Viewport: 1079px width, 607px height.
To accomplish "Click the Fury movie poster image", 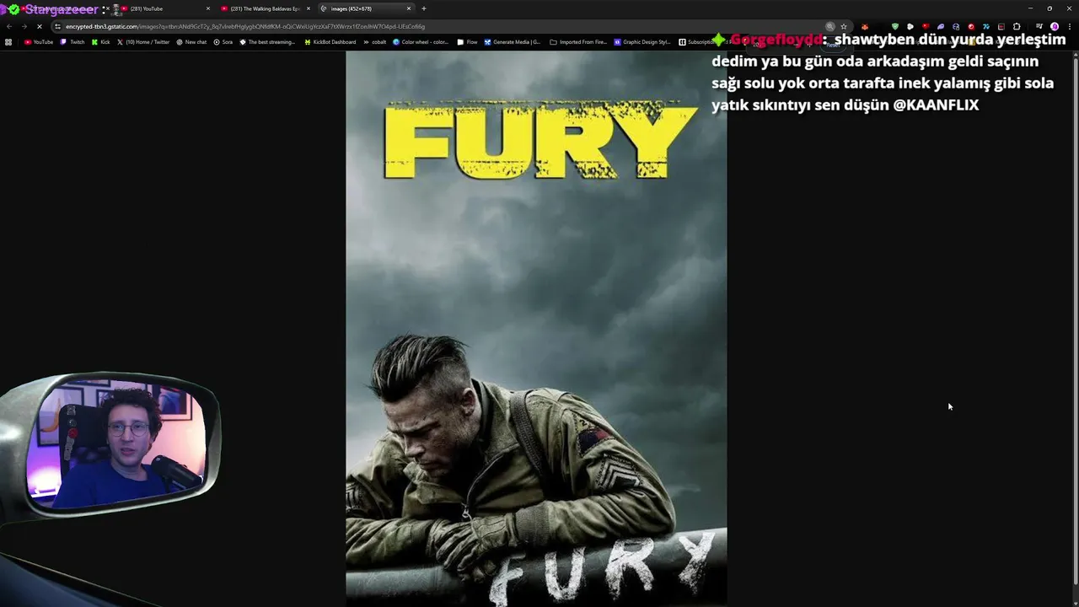I will pyautogui.click(x=536, y=328).
